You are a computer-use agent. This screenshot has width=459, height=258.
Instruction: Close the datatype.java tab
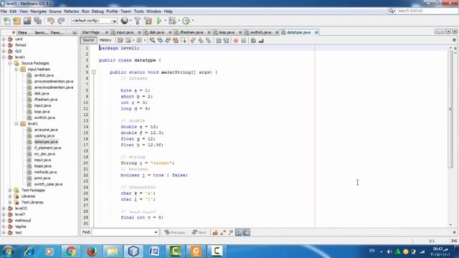click(x=316, y=32)
